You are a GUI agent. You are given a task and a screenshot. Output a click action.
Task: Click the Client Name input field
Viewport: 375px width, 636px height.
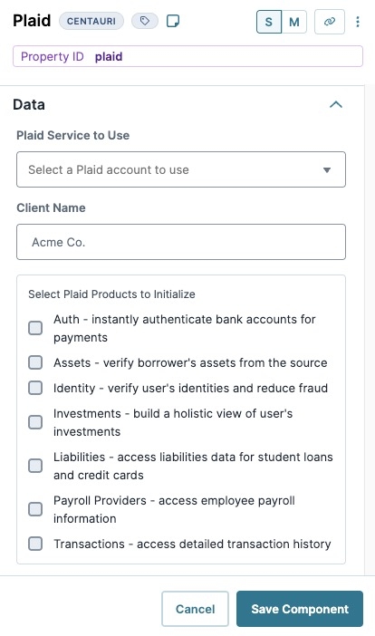pos(181,242)
